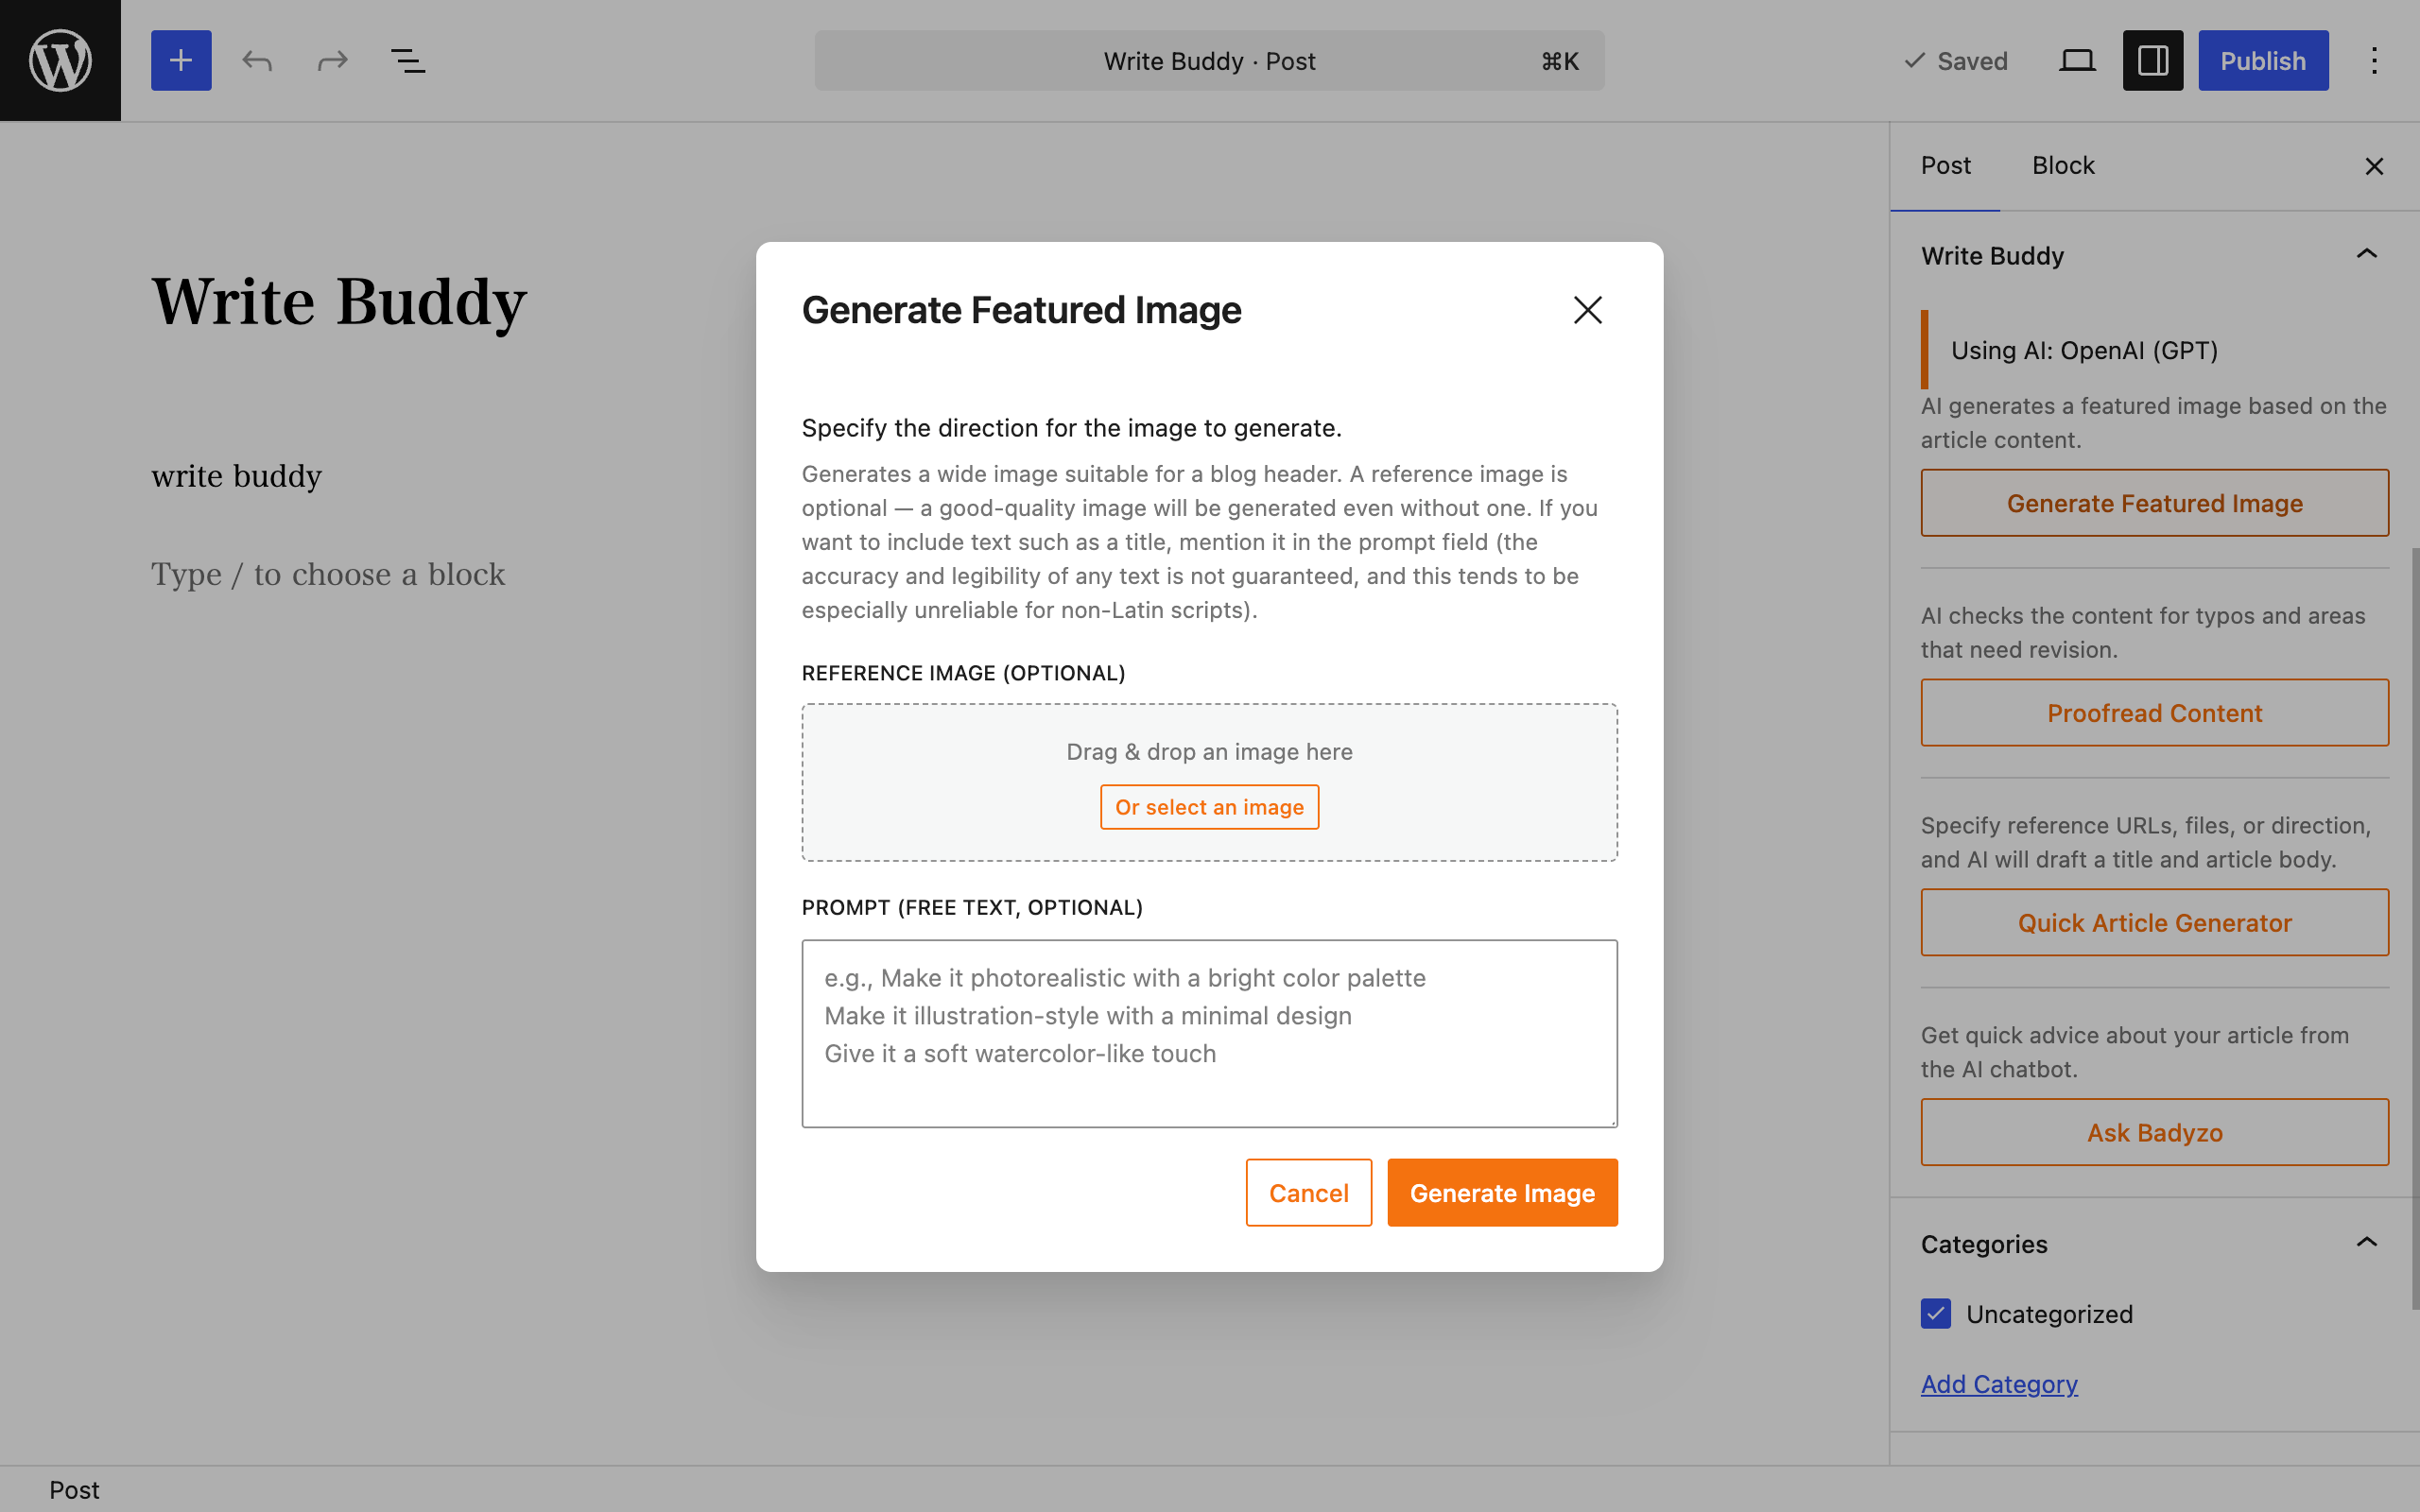Click the Saved status indicator
The height and width of the screenshot is (1512, 2420).
pos(1955,61)
